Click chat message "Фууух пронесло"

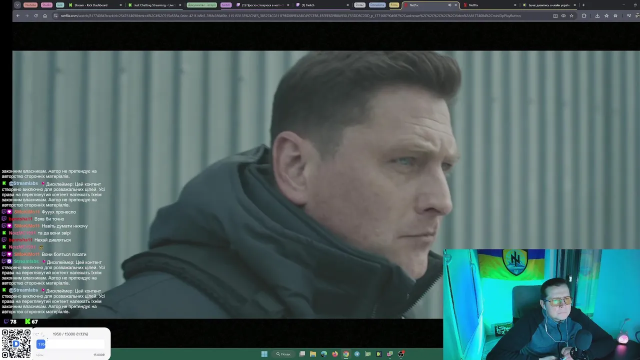click(58, 212)
